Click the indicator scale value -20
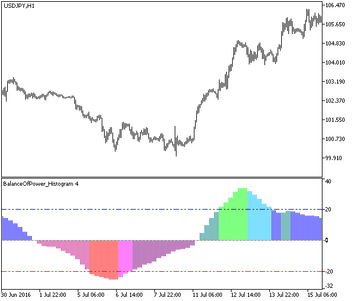Image resolution: width=353 pixels, height=301 pixels. pyautogui.click(x=329, y=272)
